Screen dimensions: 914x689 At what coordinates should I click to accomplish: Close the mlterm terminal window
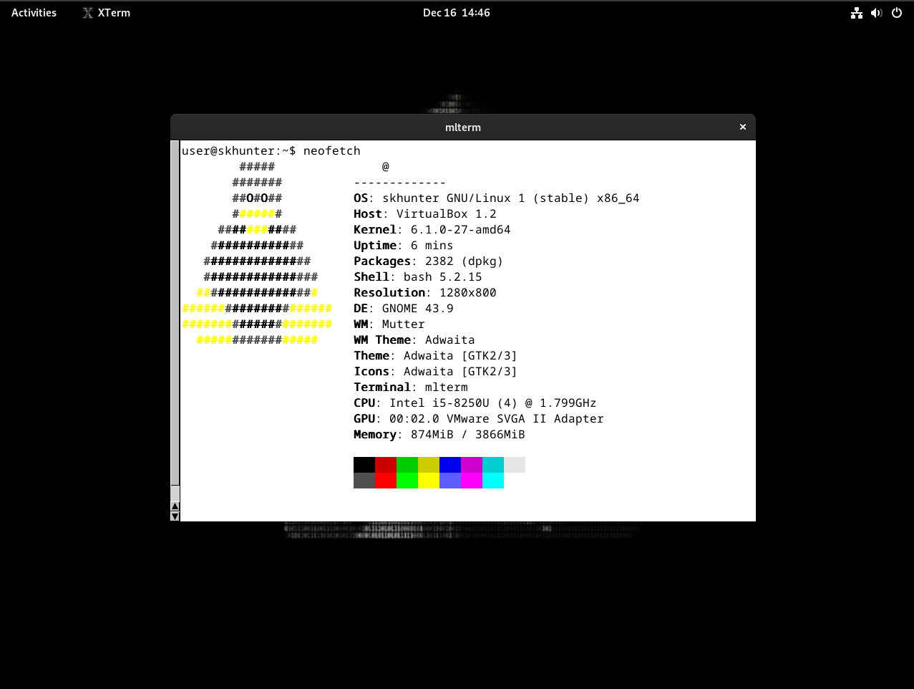(x=742, y=127)
